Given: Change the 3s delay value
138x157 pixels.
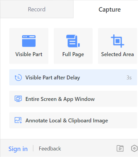Looking at the screenshot, I should pyautogui.click(x=129, y=78).
